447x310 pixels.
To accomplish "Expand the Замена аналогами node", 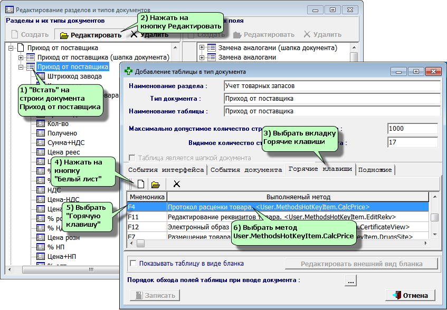I will (202, 57).
